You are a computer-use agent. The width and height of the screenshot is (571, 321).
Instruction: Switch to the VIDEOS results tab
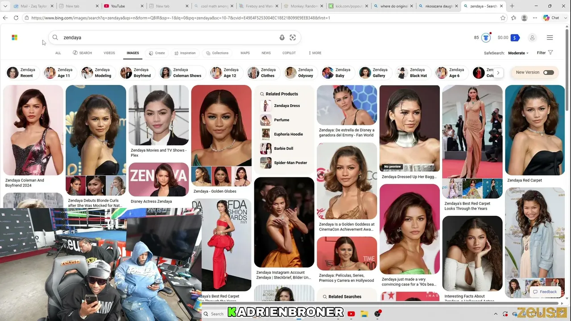click(x=109, y=53)
